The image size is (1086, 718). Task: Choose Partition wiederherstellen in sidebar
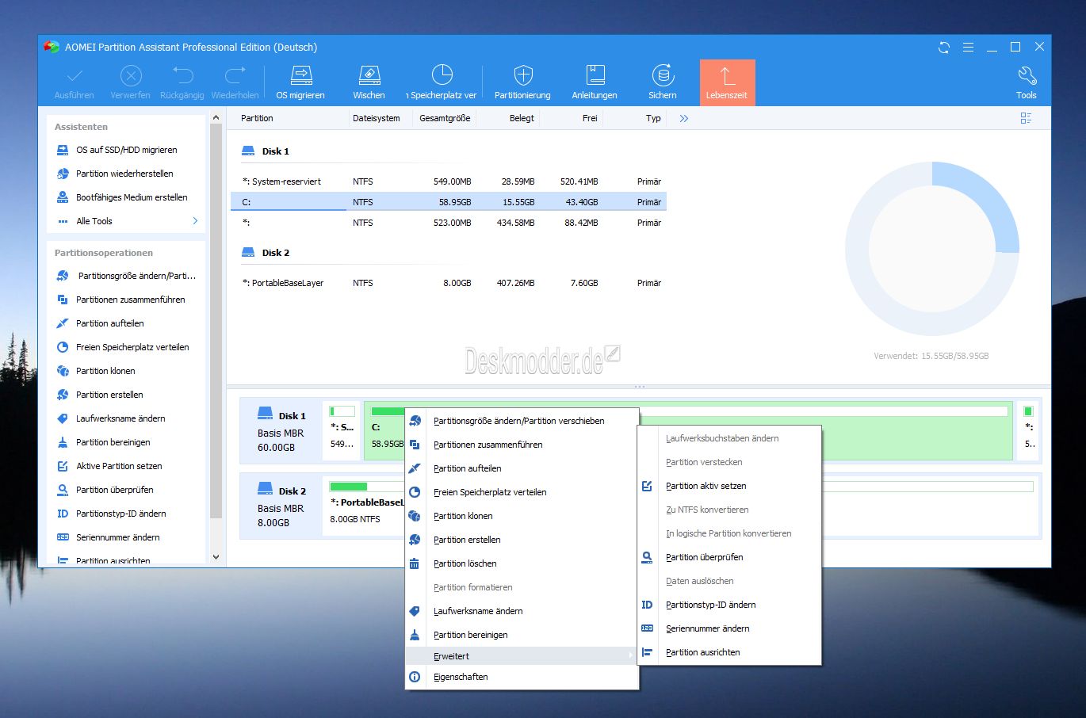pos(124,174)
